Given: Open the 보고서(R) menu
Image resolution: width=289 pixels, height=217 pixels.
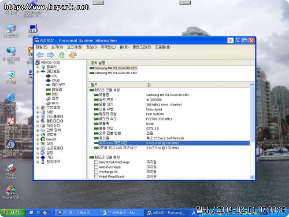Looking at the screenshot, I should [x=75, y=47].
